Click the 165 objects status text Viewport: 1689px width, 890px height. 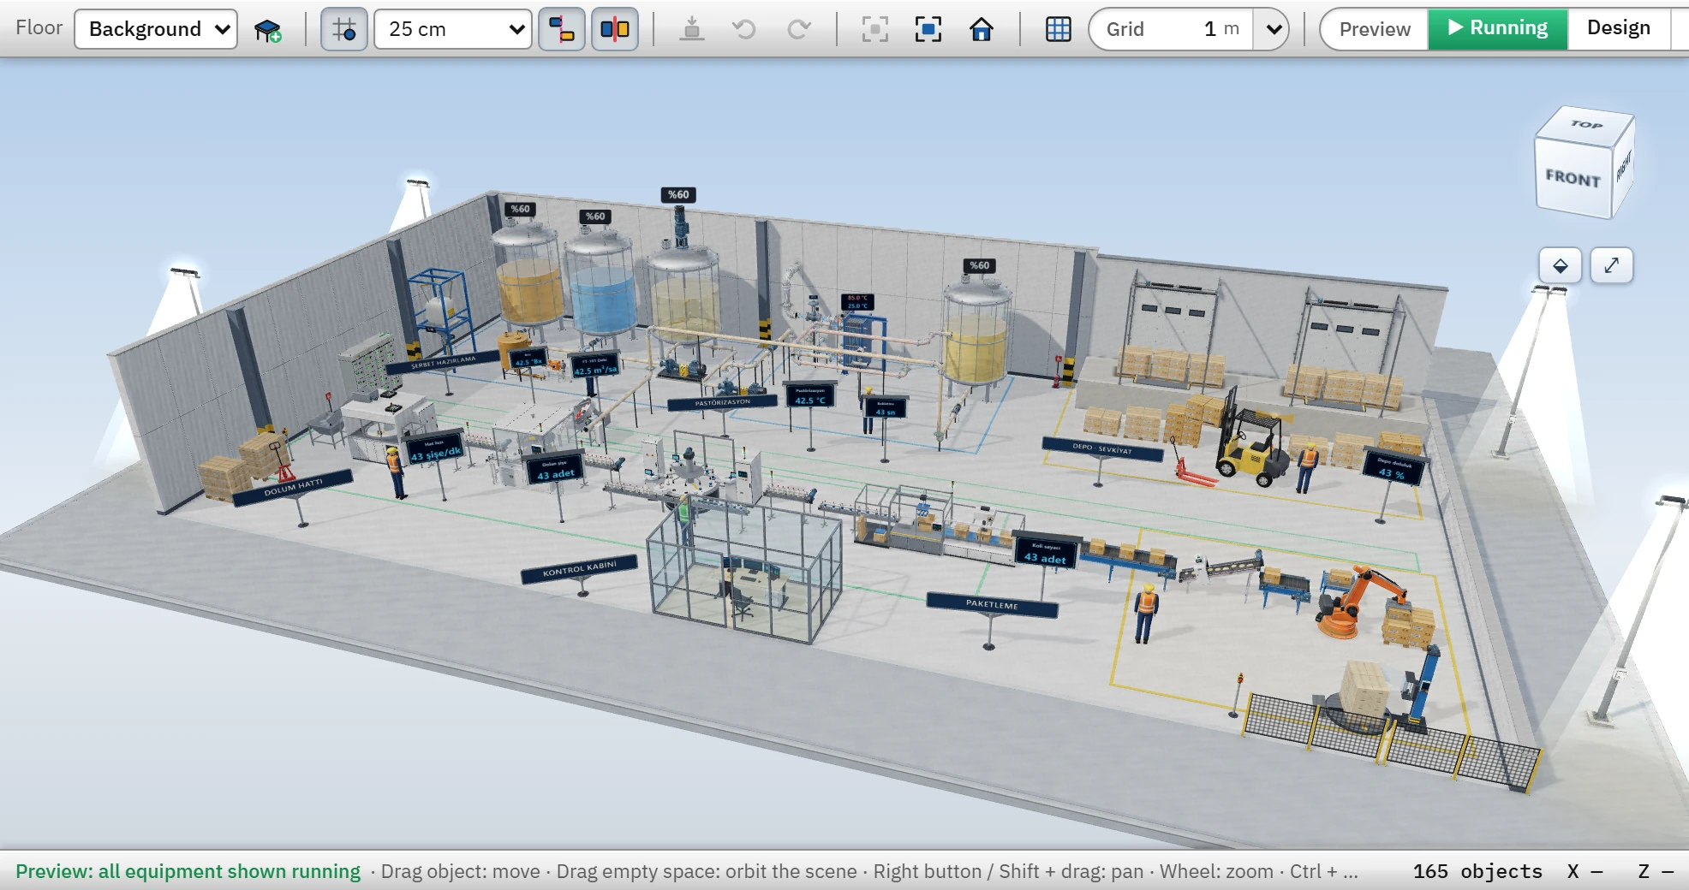coord(1477,871)
